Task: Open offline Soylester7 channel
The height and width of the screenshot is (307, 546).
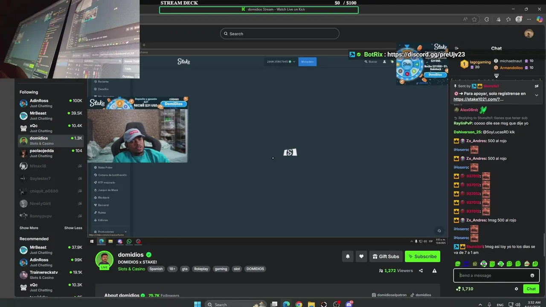Action: click(x=50, y=178)
